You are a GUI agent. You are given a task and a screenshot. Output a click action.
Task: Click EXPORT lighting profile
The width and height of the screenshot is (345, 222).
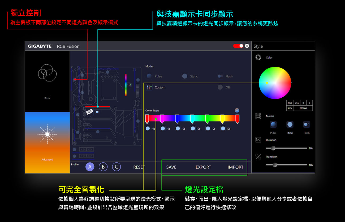coord(203,167)
